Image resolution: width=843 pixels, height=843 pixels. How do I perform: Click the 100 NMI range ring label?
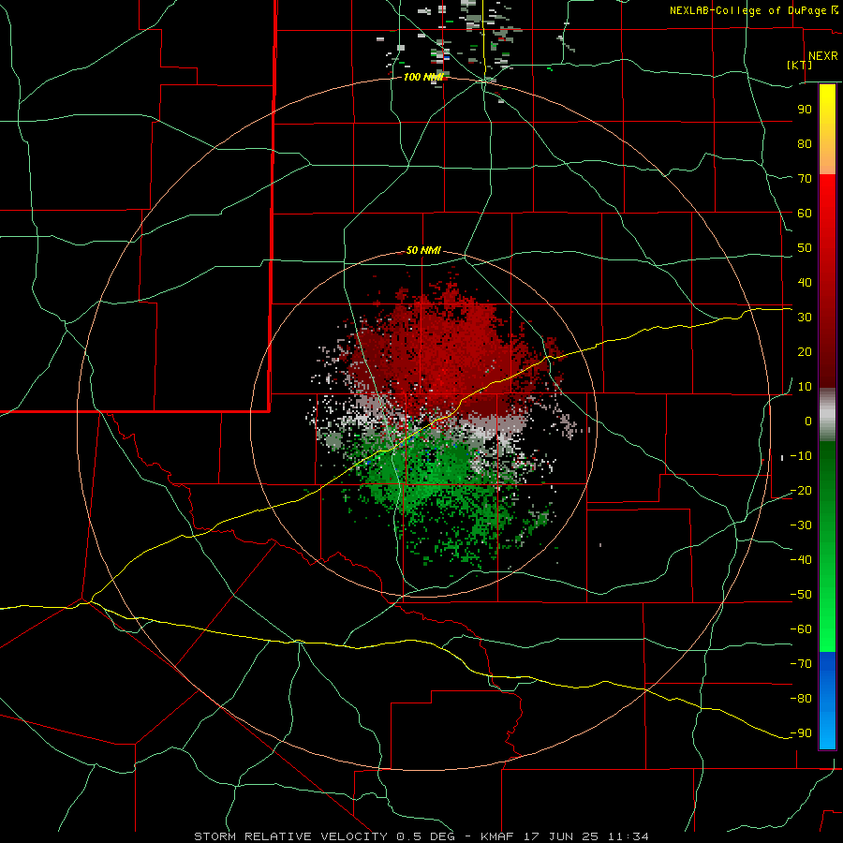[x=423, y=77]
